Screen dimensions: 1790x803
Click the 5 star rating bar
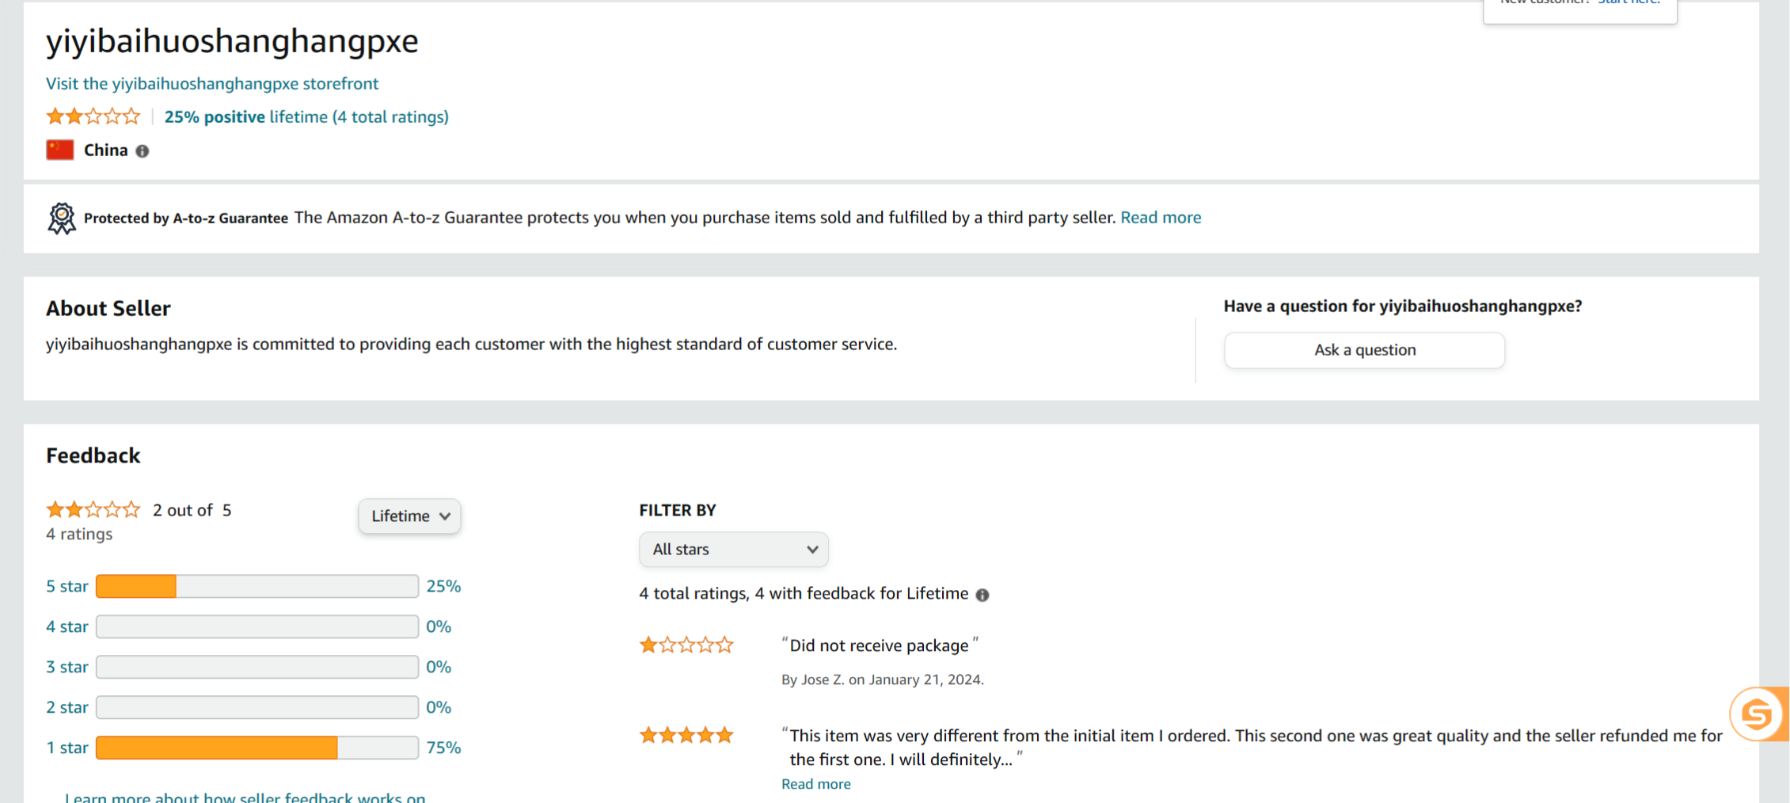click(257, 587)
